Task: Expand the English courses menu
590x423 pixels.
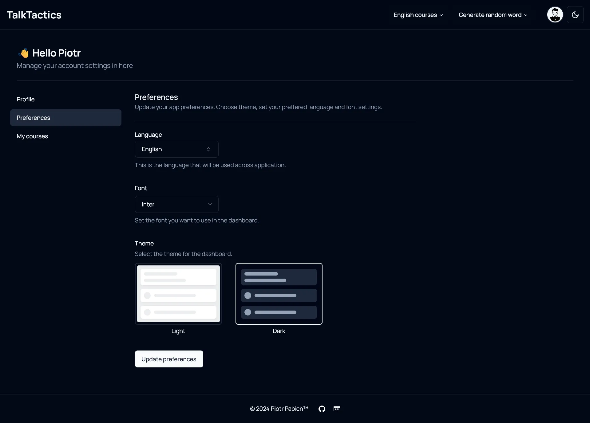Action: [x=418, y=15]
